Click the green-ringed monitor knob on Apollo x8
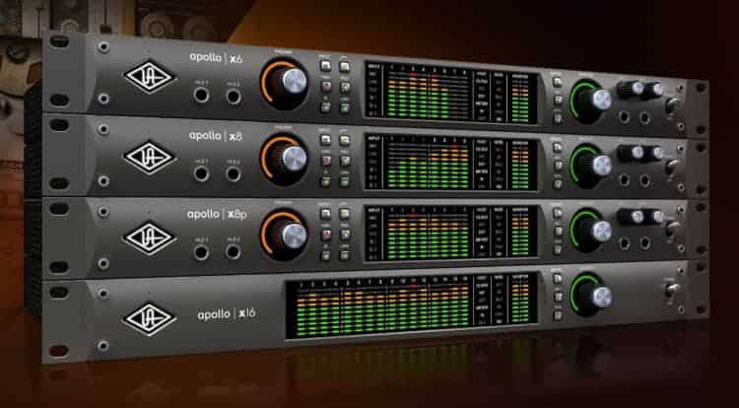This screenshot has height=408, width=739. (591, 164)
